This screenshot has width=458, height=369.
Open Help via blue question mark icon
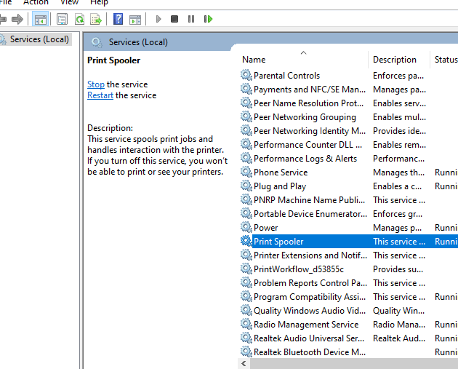click(118, 19)
